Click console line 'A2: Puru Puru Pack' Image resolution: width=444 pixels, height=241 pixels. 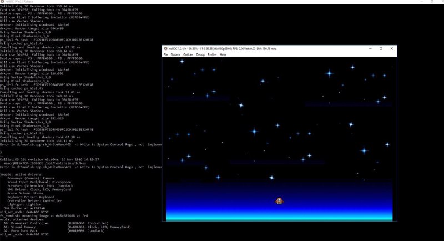54,230
